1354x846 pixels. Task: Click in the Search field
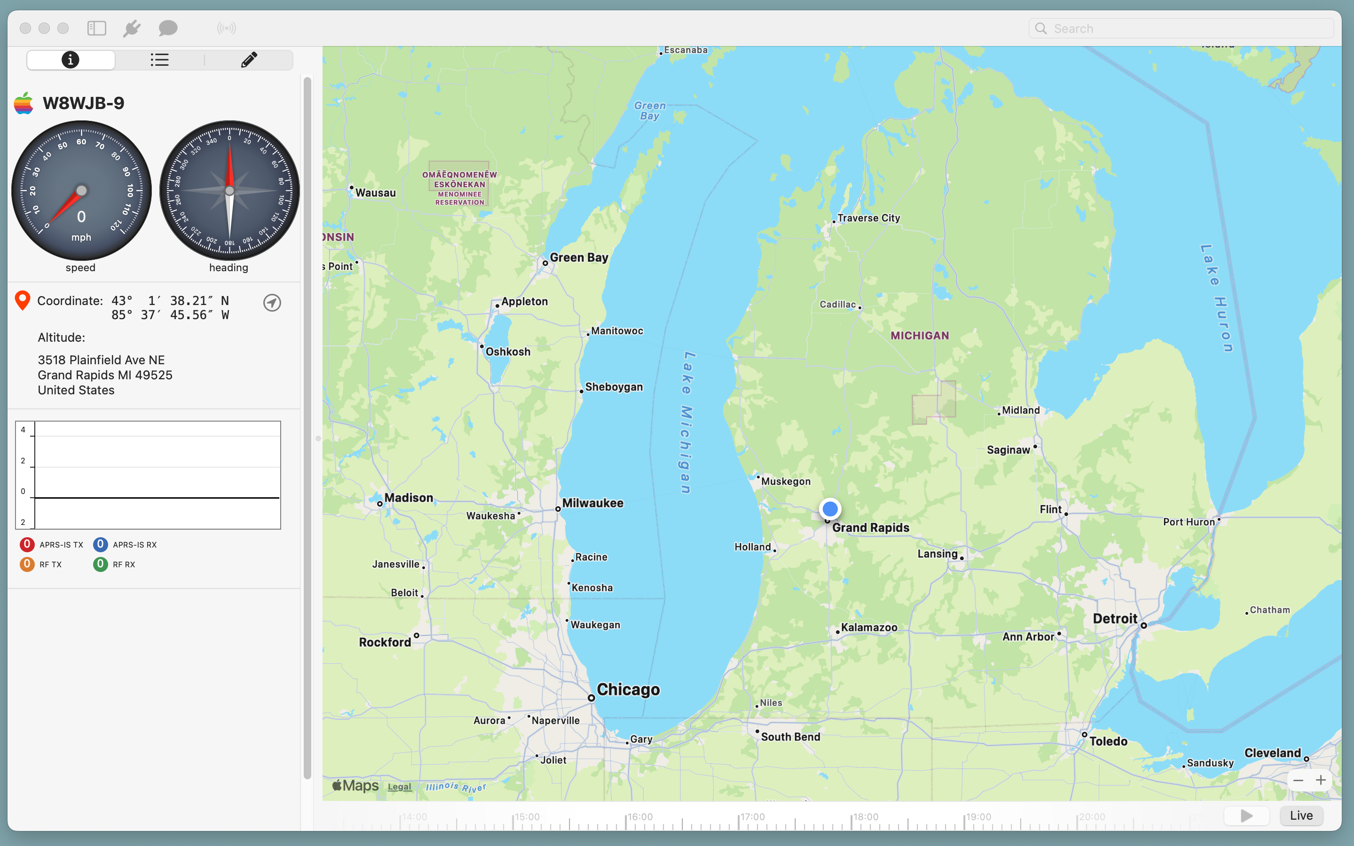point(1181,29)
